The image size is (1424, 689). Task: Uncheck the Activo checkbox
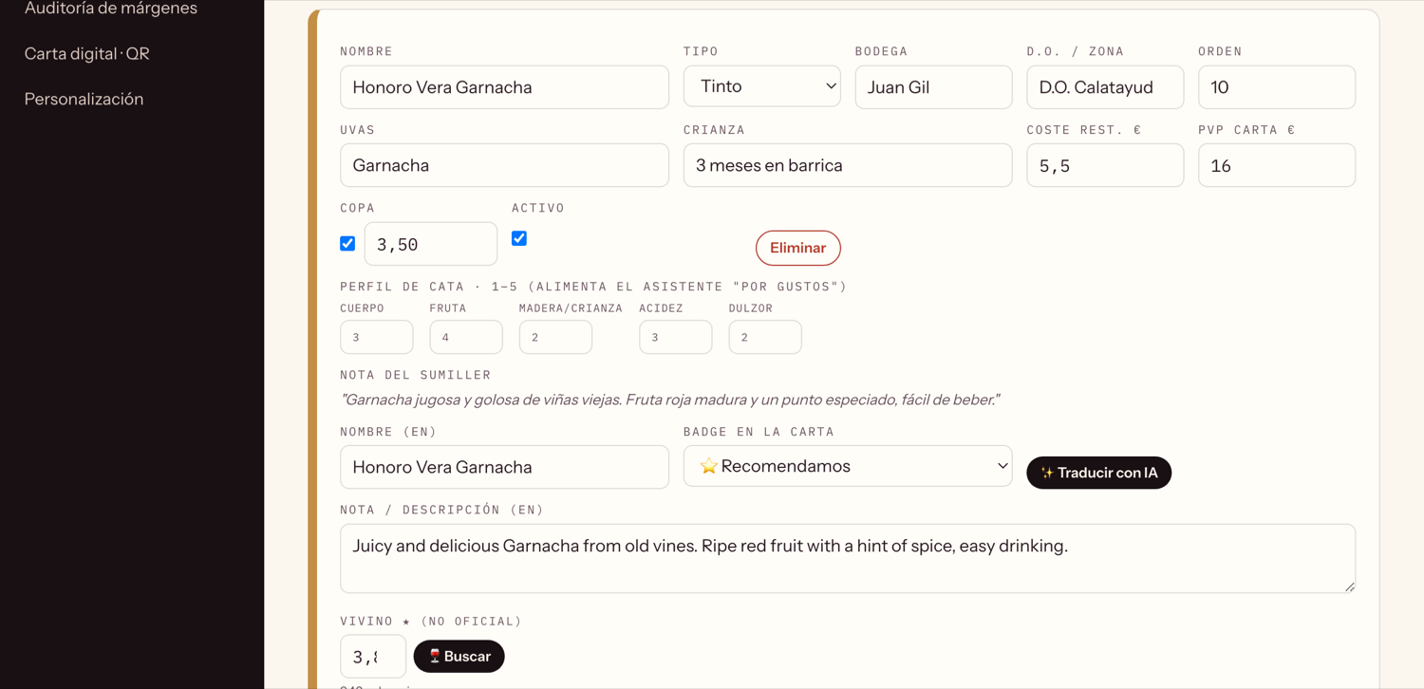pos(519,238)
